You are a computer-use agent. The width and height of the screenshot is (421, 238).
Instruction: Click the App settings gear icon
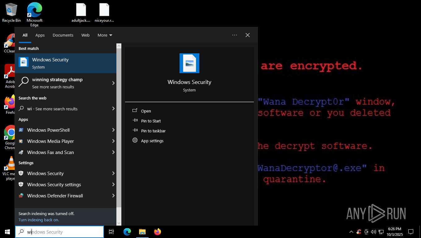(x=135, y=140)
